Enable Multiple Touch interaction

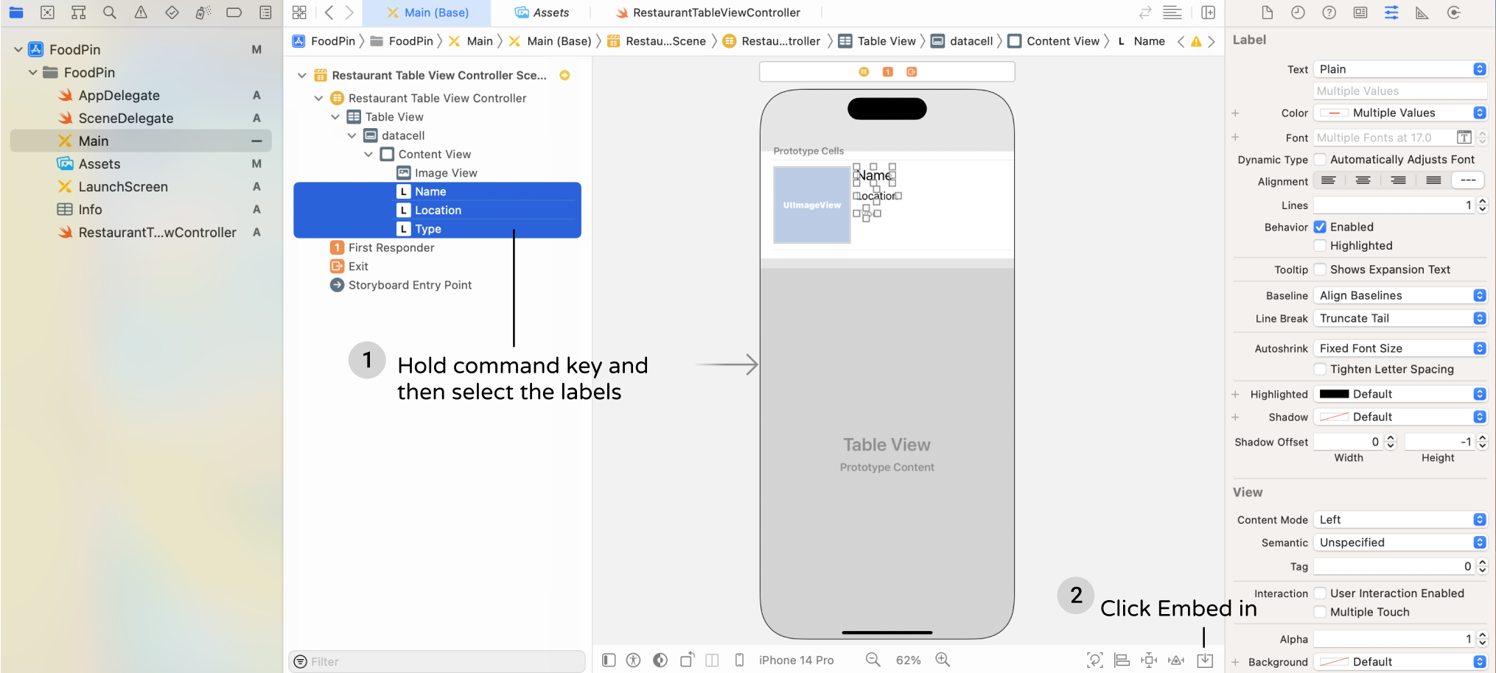pyautogui.click(x=1320, y=612)
